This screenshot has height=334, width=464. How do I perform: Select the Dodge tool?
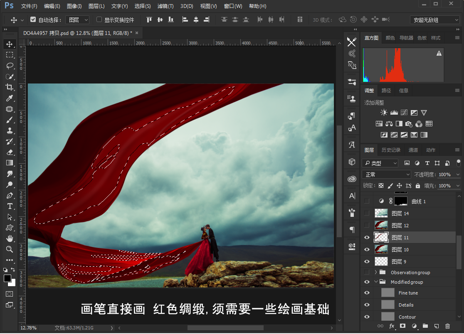pos(10,185)
